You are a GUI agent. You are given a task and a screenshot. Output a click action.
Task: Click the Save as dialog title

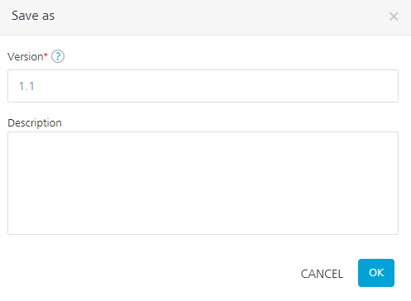33,16
